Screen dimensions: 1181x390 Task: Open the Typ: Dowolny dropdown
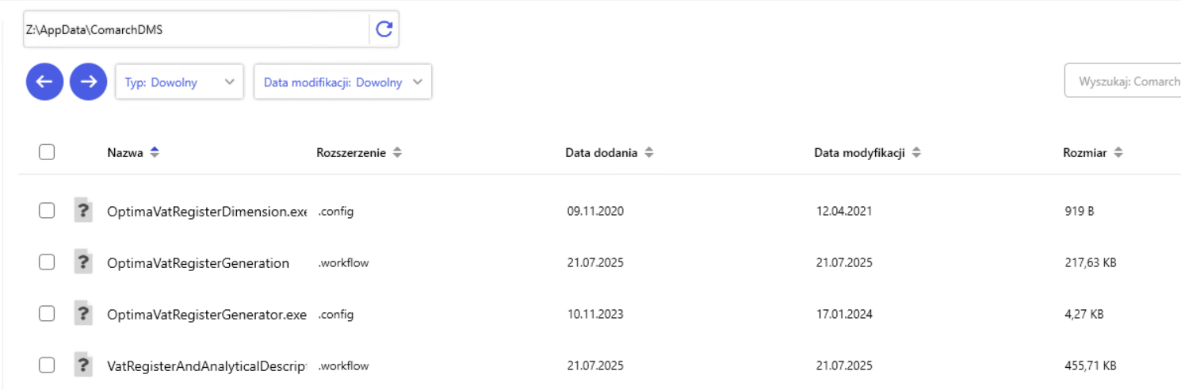coord(179,82)
